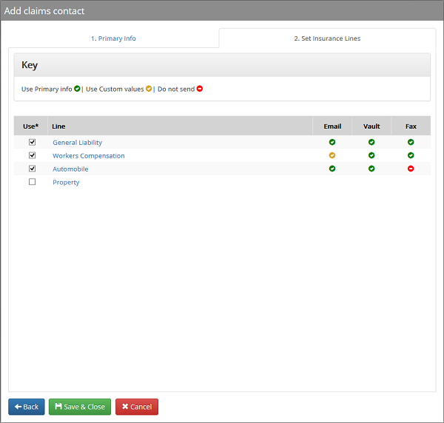The image size is (444, 423).
Task: Click Workers Compensation orange email icon
Action: [x=332, y=155]
